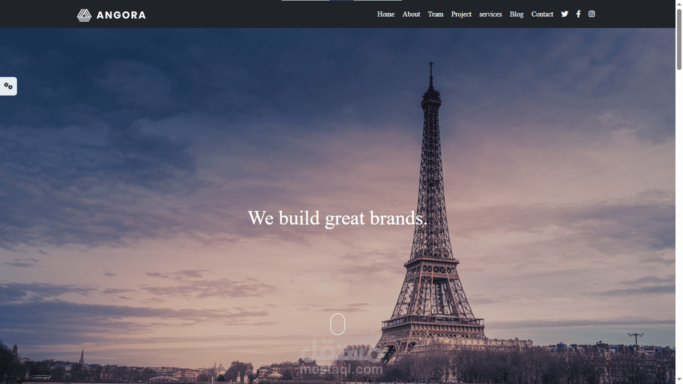Viewport: 683px width, 384px height.
Task: Open the Twitter social link
Action: [564, 14]
